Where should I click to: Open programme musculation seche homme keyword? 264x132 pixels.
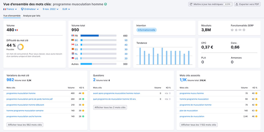pos(24,116)
